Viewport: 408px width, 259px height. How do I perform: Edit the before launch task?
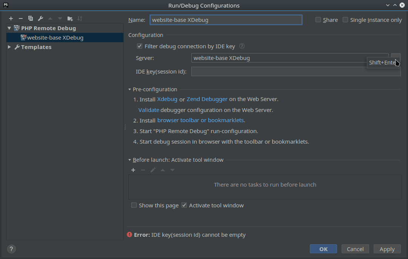153,170
